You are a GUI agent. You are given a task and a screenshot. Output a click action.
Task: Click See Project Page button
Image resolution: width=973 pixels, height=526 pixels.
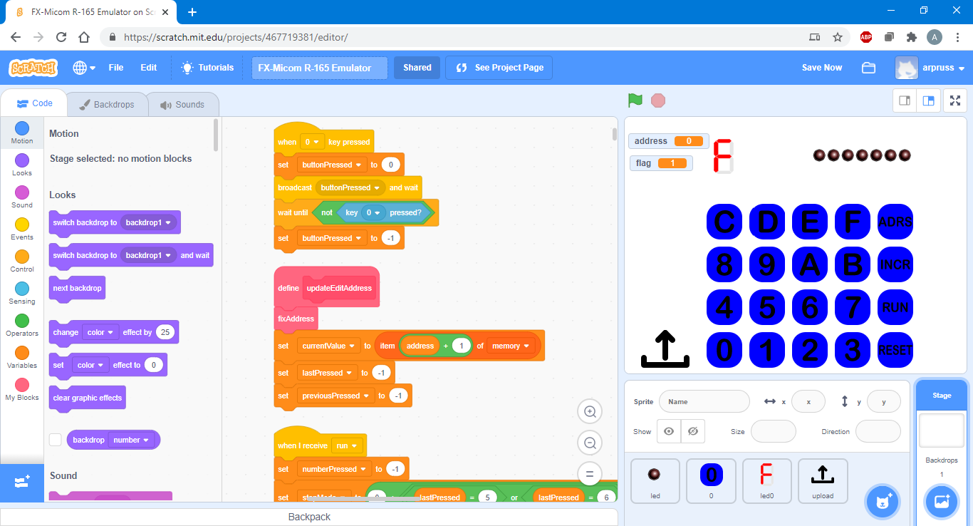pyautogui.click(x=499, y=68)
